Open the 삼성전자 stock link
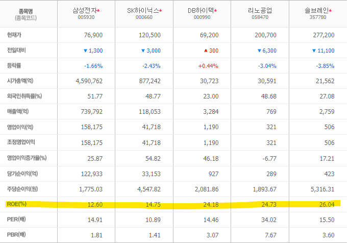 tap(85, 10)
